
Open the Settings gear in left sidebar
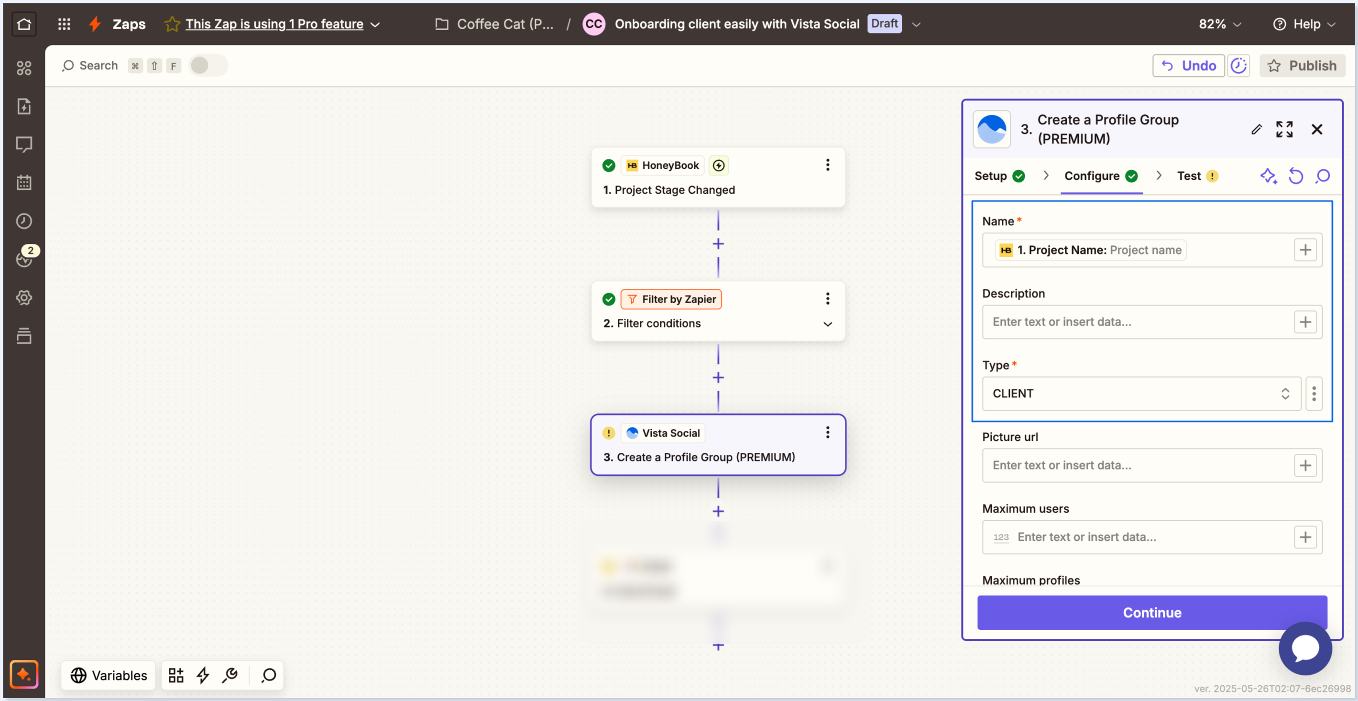click(24, 297)
